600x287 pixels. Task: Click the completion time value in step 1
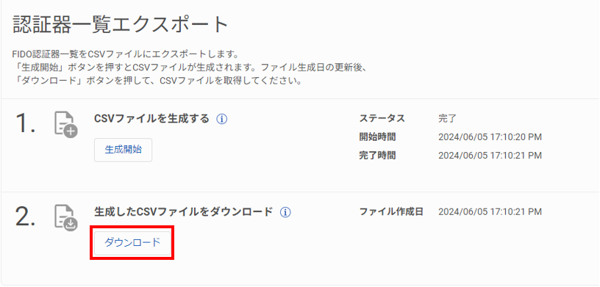tap(490, 156)
